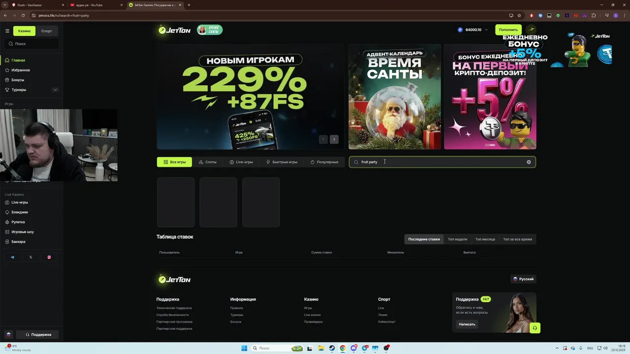Select the Быстрые игры filter
Viewport: 630px width, 354px height.
click(282, 162)
